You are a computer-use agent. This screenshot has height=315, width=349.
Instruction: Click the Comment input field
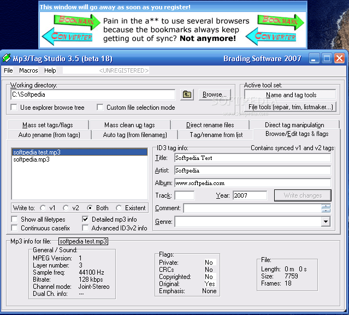(x=253, y=208)
